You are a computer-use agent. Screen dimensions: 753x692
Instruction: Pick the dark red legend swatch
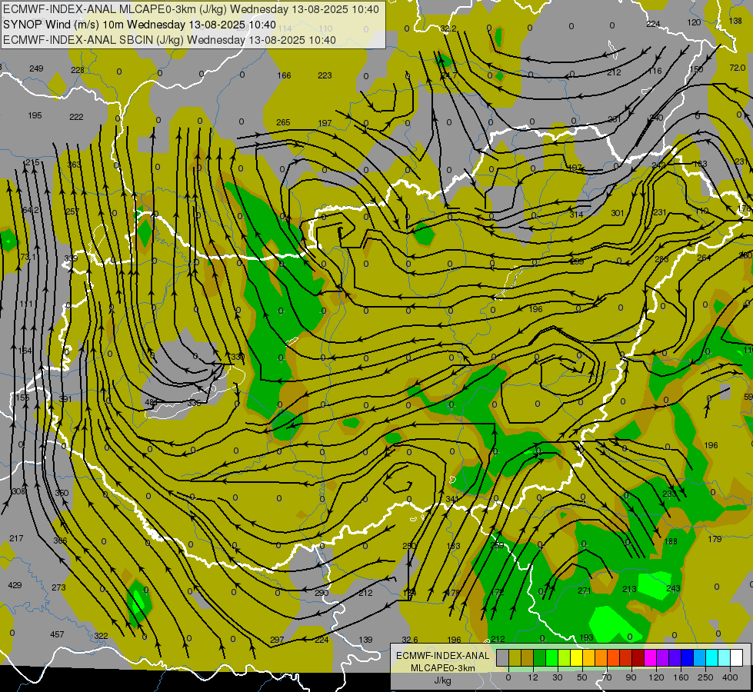(x=638, y=657)
